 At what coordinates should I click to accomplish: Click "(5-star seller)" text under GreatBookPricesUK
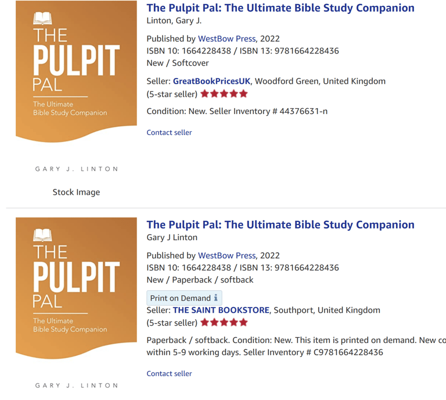pyautogui.click(x=172, y=94)
